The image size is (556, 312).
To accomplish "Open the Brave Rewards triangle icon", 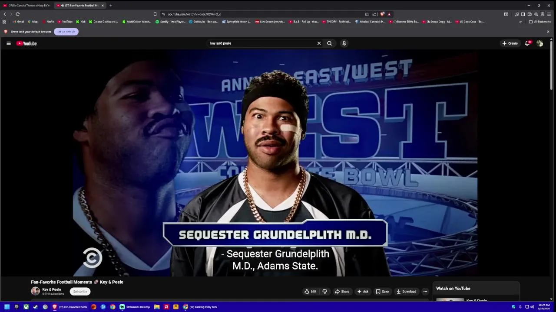I will tap(389, 14).
